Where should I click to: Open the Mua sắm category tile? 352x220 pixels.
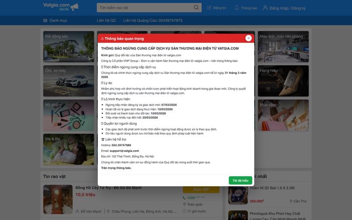tap(283, 115)
